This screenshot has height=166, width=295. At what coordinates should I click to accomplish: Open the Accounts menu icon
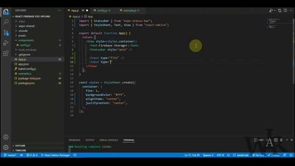pos(6,137)
